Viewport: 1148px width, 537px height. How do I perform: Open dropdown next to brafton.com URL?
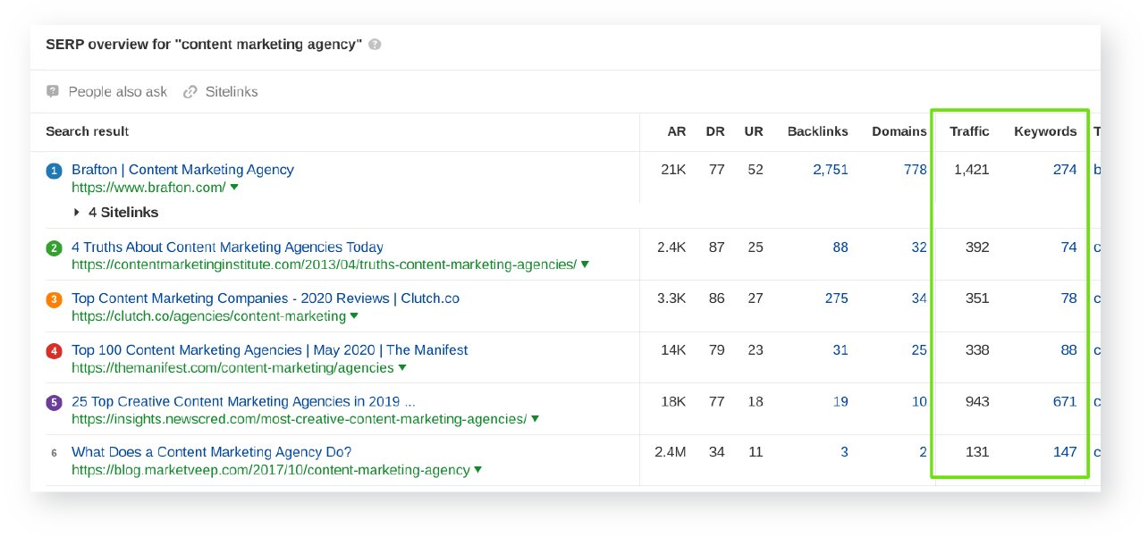tap(234, 188)
